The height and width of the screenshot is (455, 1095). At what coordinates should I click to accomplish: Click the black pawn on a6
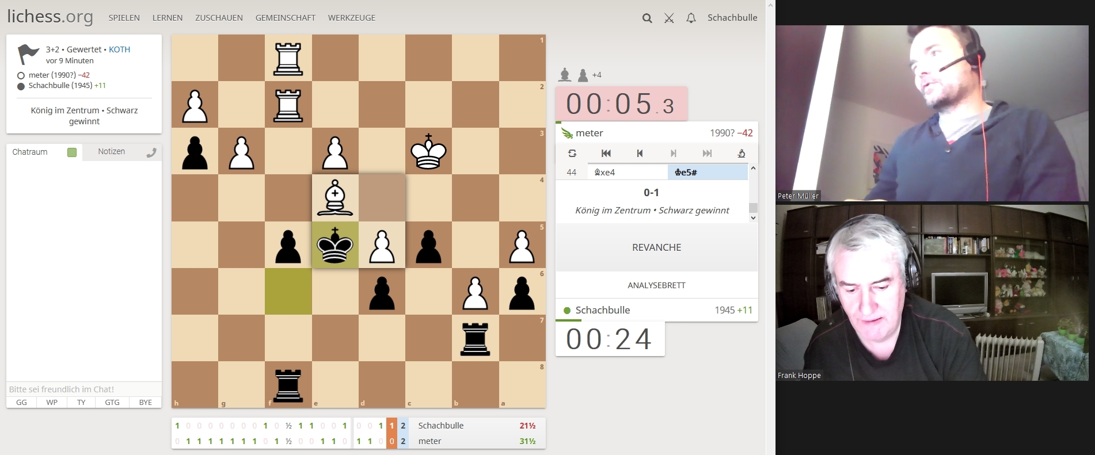click(522, 292)
